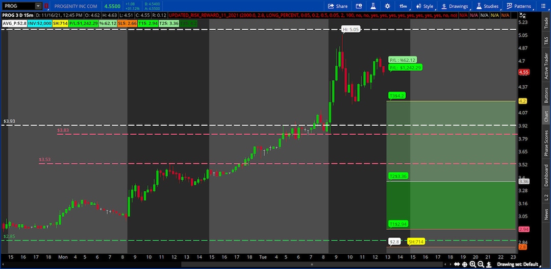The height and width of the screenshot is (269, 551).
Task: Click the $3.93 level label
Action: (9, 121)
